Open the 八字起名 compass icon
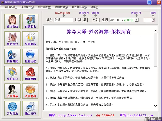Viewport: 162px width, 121px height. tap(30, 91)
